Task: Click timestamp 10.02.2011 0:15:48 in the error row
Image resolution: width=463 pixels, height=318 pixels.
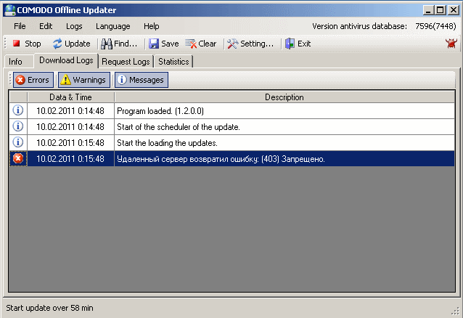Action: click(x=70, y=159)
